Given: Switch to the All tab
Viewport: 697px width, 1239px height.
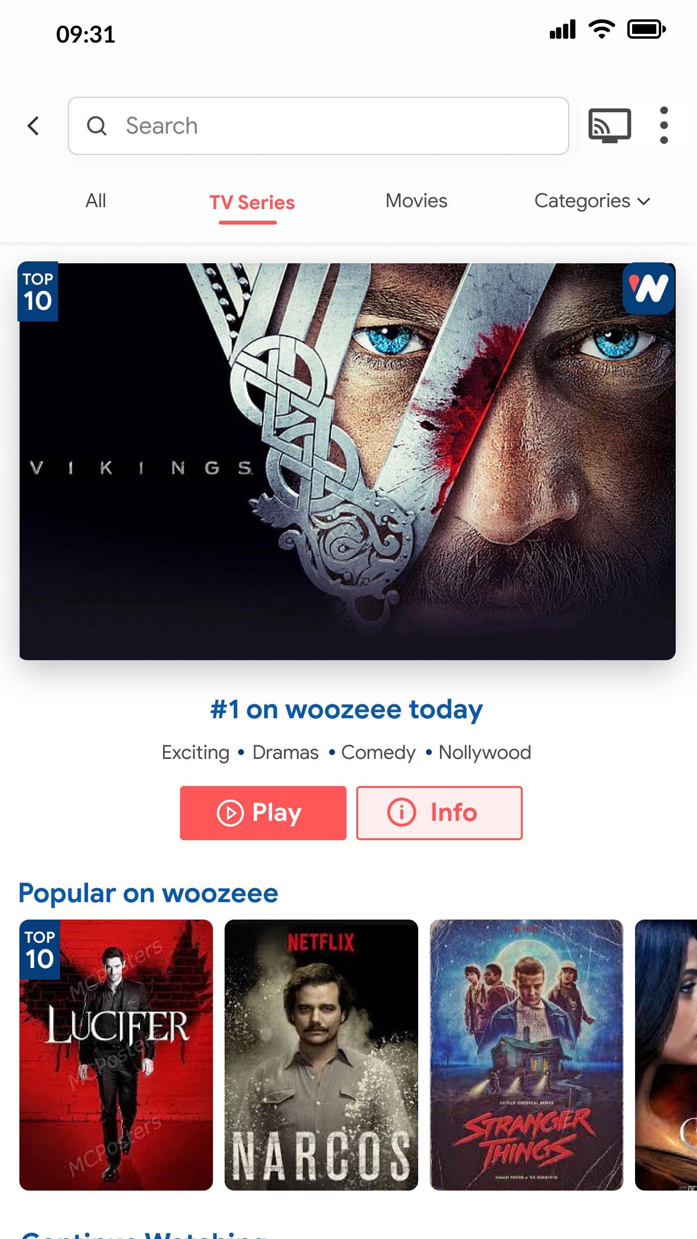Looking at the screenshot, I should pyautogui.click(x=96, y=200).
